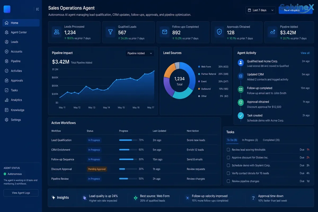
Task: Click the blue app logo square
Action: tap(7, 9)
